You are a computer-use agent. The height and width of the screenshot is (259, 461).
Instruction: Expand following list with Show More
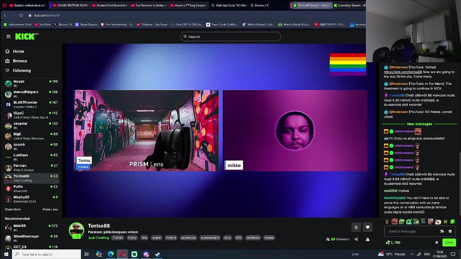point(13,209)
